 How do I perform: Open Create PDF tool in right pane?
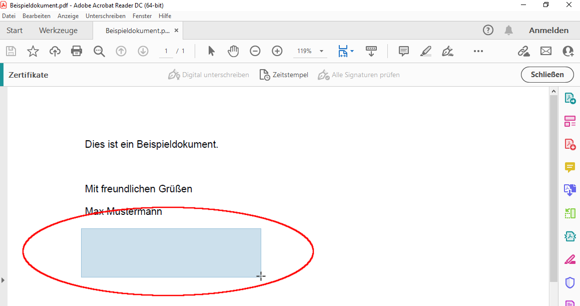(569, 144)
